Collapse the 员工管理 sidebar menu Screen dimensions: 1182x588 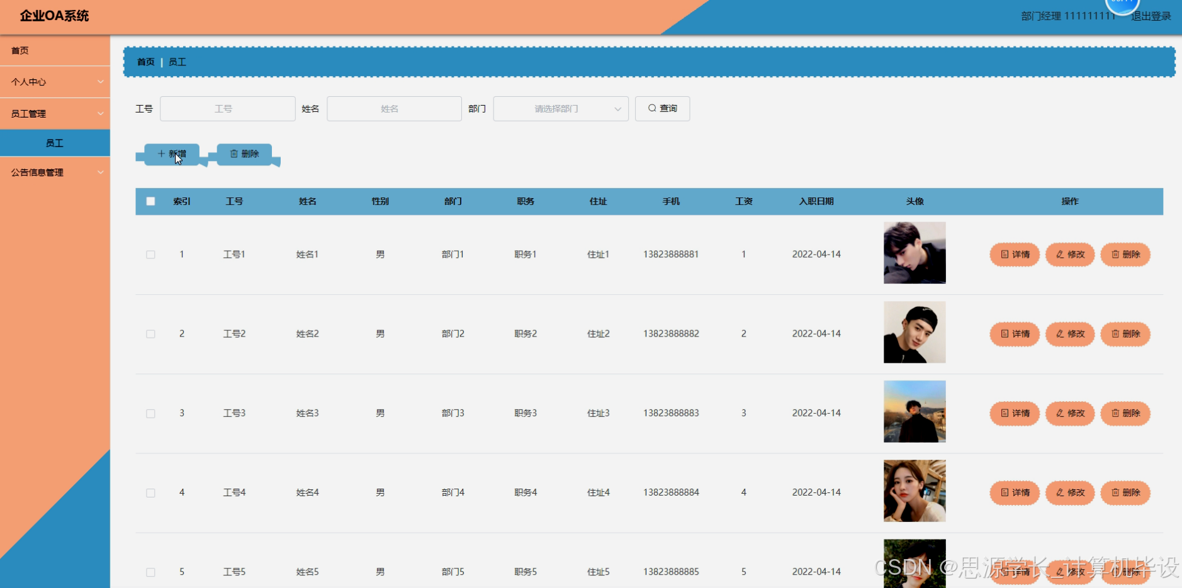pyautogui.click(x=55, y=113)
